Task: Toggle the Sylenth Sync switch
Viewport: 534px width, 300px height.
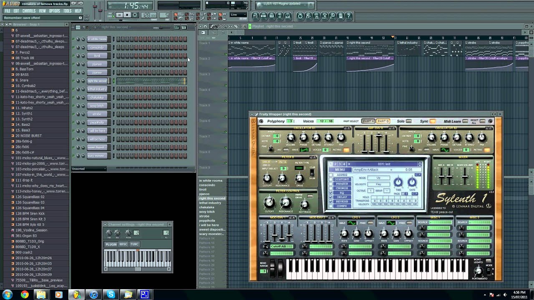Action: coord(433,121)
